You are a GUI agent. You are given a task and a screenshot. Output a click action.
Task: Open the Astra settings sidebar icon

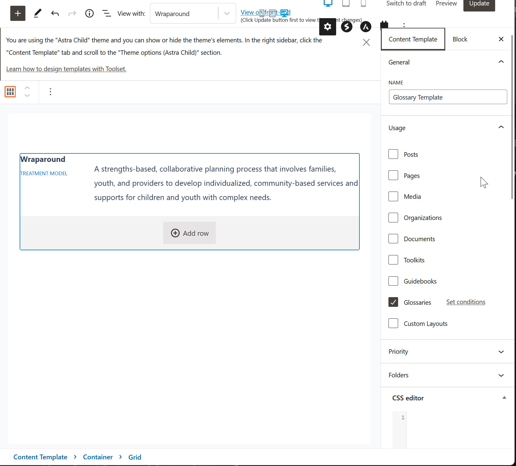(366, 27)
